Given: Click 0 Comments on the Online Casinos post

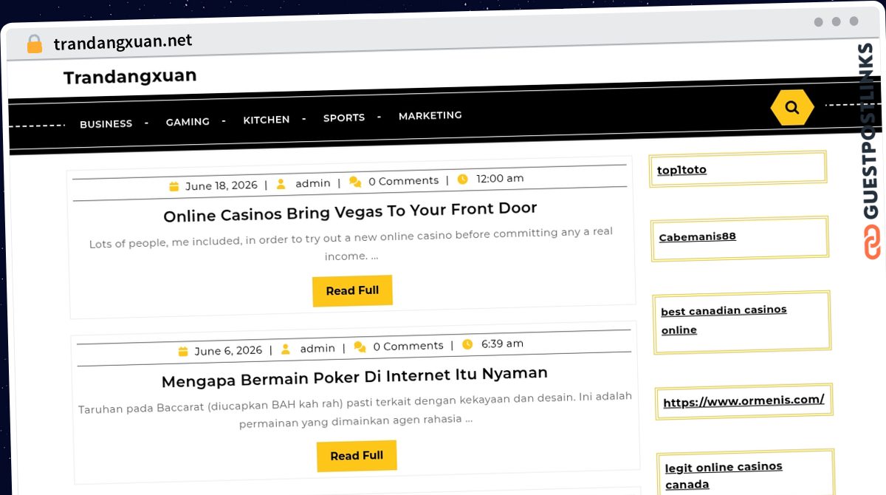Looking at the screenshot, I should click(x=403, y=181).
